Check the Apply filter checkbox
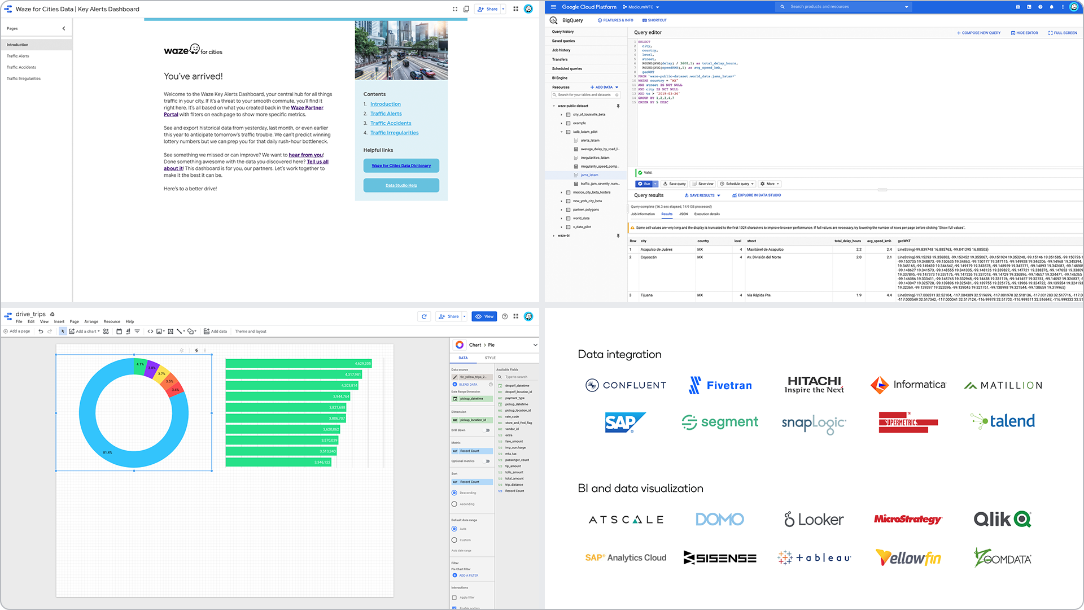Screen dimensions: 1084x610 click(x=454, y=597)
